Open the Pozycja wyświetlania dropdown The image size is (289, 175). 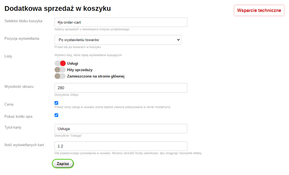118,40
